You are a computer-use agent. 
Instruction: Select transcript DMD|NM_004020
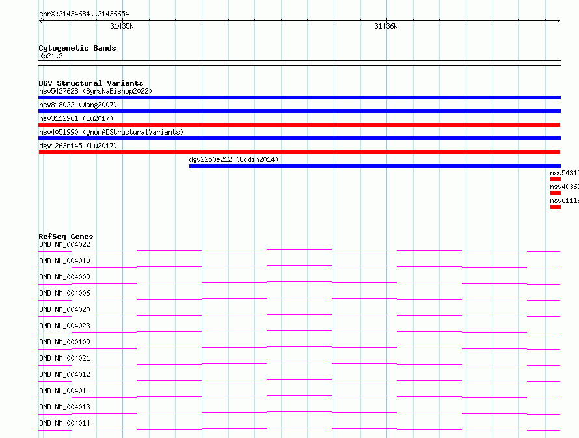click(x=64, y=309)
